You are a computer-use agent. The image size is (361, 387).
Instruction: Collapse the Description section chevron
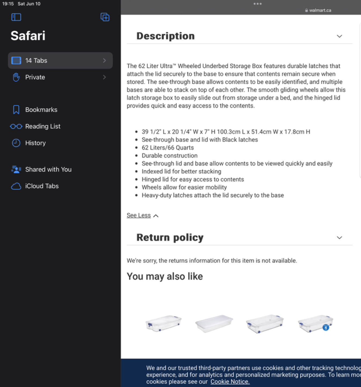(x=339, y=36)
